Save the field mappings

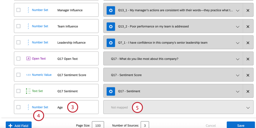241,125
